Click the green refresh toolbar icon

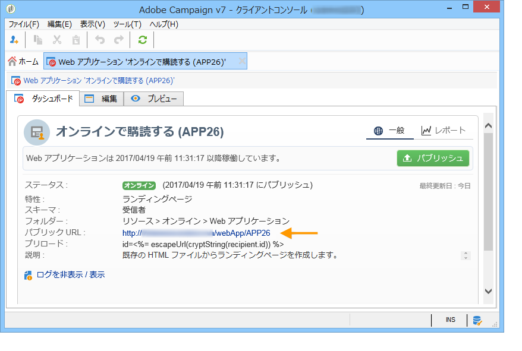tap(143, 40)
